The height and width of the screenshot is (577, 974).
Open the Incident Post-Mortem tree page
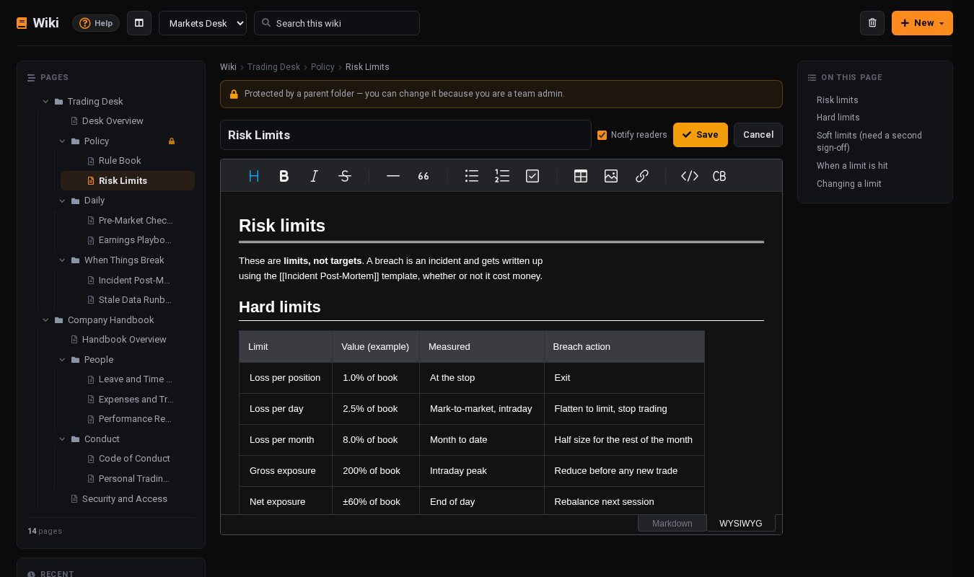point(134,281)
